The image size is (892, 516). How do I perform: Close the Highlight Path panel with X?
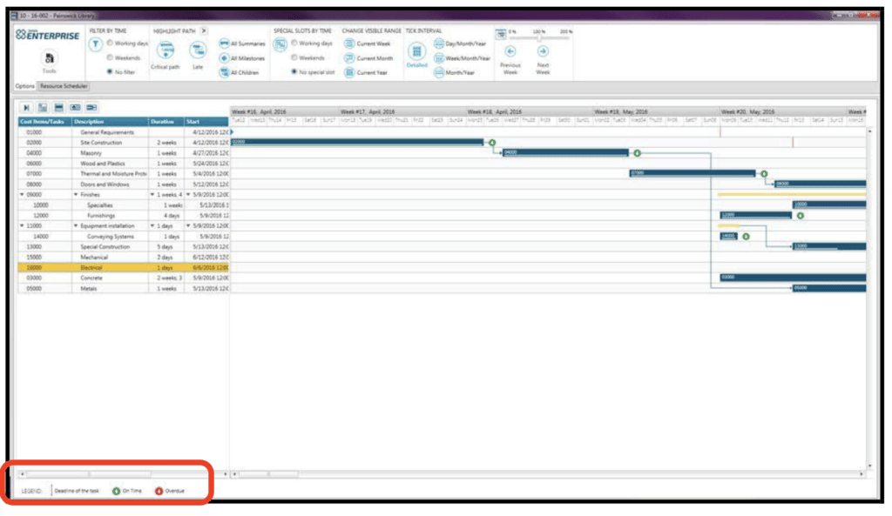[x=204, y=30]
